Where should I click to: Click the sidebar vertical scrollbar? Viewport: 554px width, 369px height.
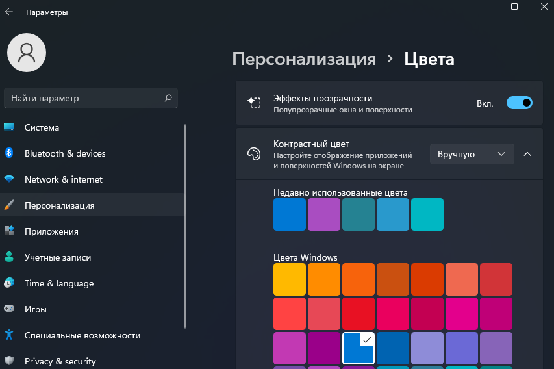click(x=185, y=226)
